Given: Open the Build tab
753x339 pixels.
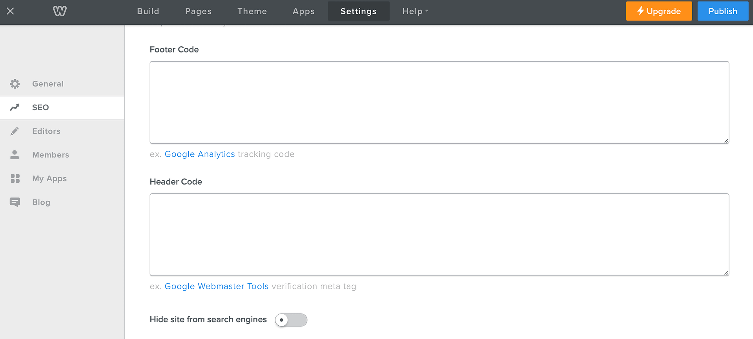Looking at the screenshot, I should pos(148,11).
